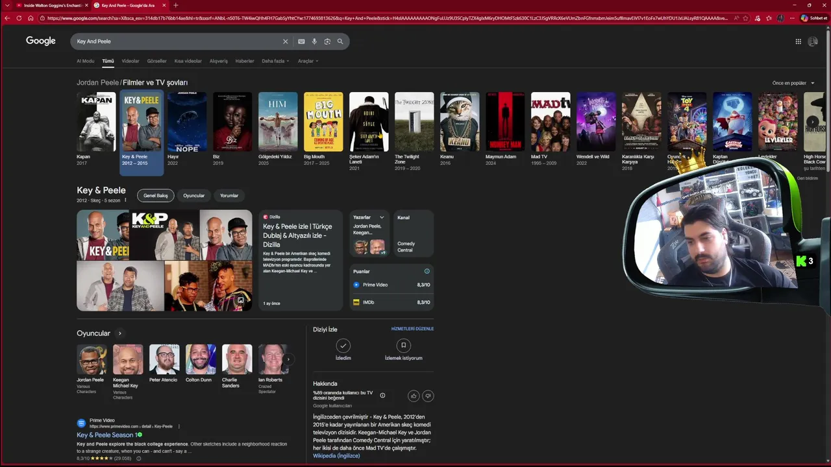This screenshot has width=831, height=467.
Task: Open the on-screen keyboard input tool
Action: click(301, 42)
